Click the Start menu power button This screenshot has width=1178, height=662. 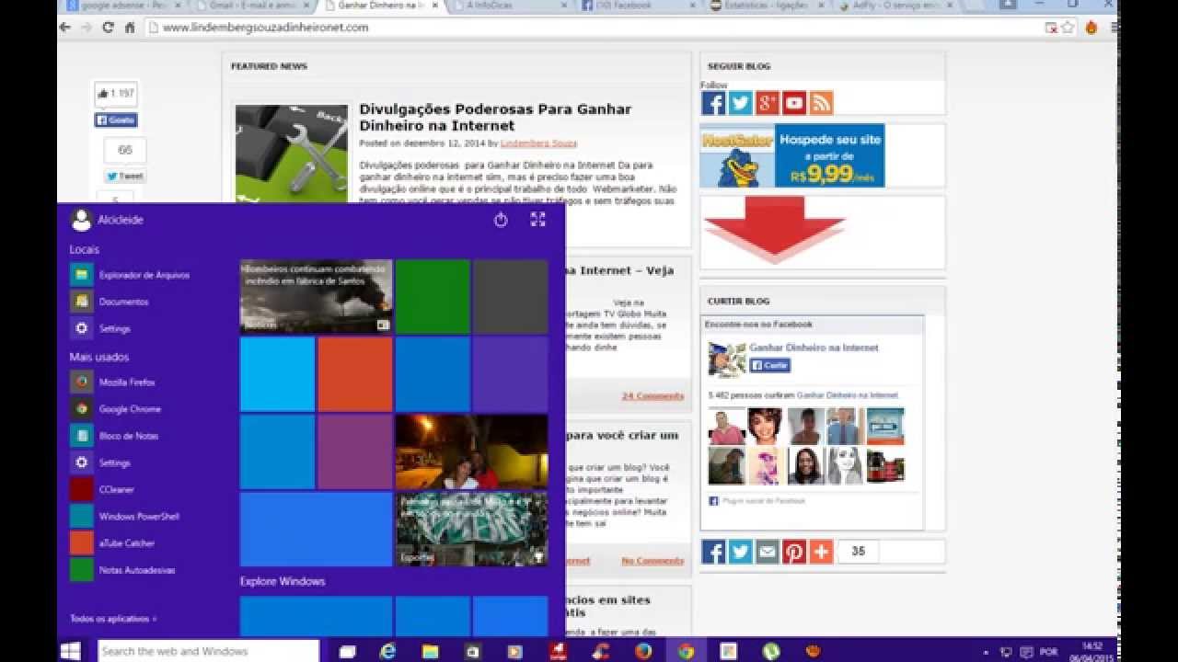click(x=501, y=220)
